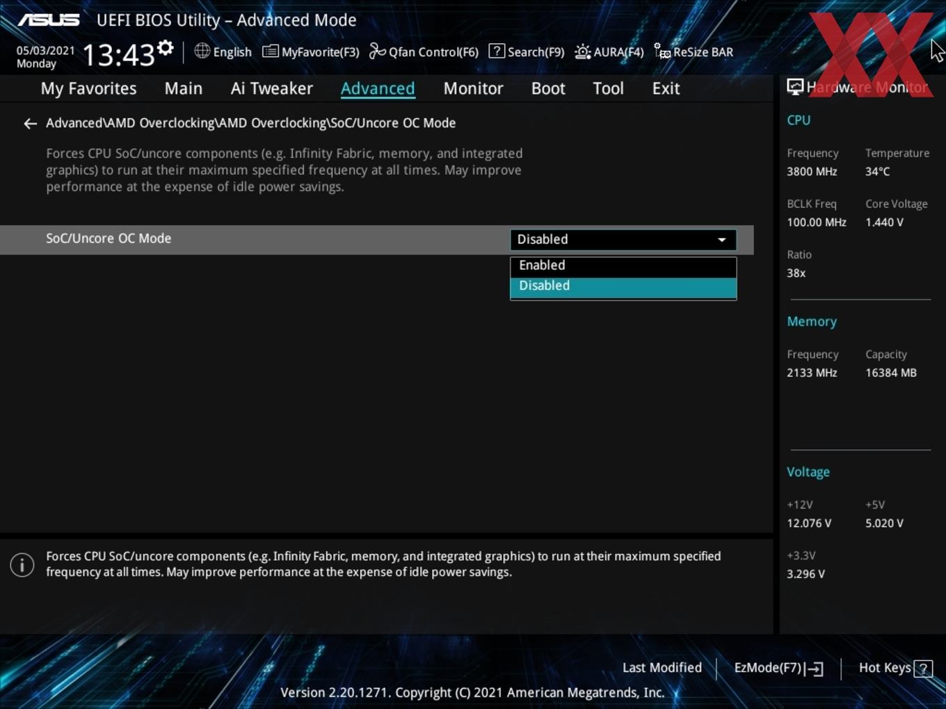Viewport: 946px width, 709px height.
Task: Open the Ai Tweaker tab
Action: tap(272, 88)
